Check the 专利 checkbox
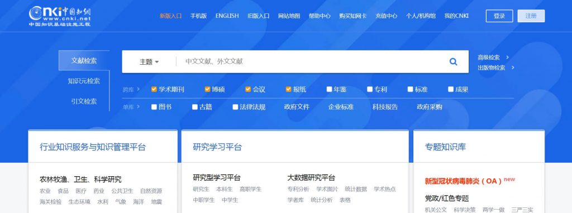Image resolution: width=572 pixels, height=213 pixels. (370, 89)
